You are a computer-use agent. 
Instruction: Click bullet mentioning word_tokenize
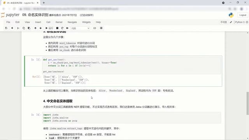pos(72,43)
